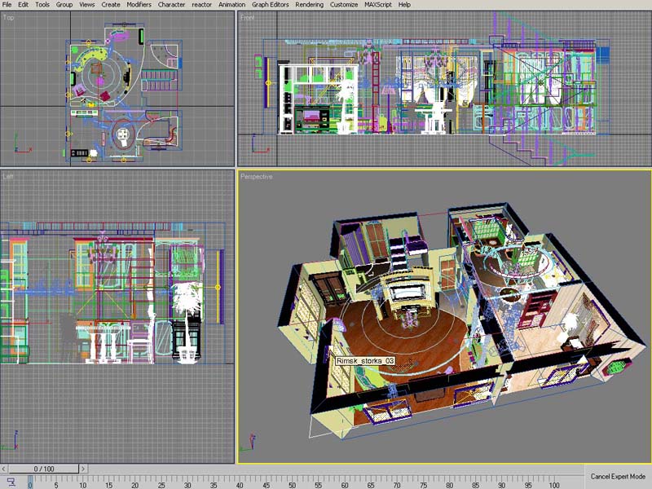
Task: Click Cancel Expert Mode button
Action: [x=618, y=476]
